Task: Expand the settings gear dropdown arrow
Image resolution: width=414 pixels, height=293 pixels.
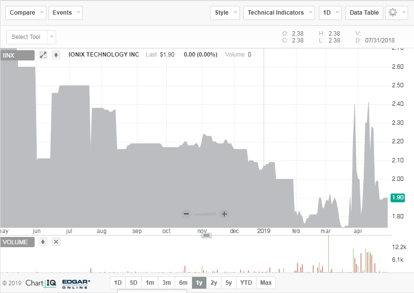Action: pos(404,13)
